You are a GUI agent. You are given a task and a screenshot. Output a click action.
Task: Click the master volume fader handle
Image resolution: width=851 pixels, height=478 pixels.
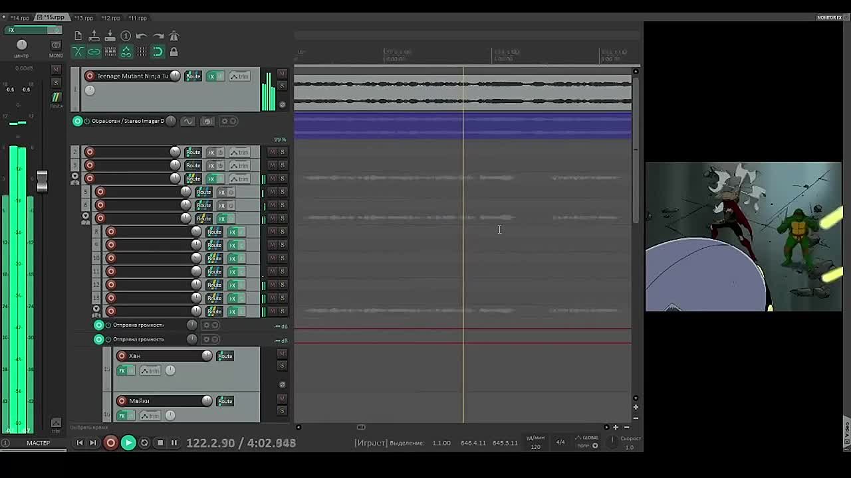point(42,180)
